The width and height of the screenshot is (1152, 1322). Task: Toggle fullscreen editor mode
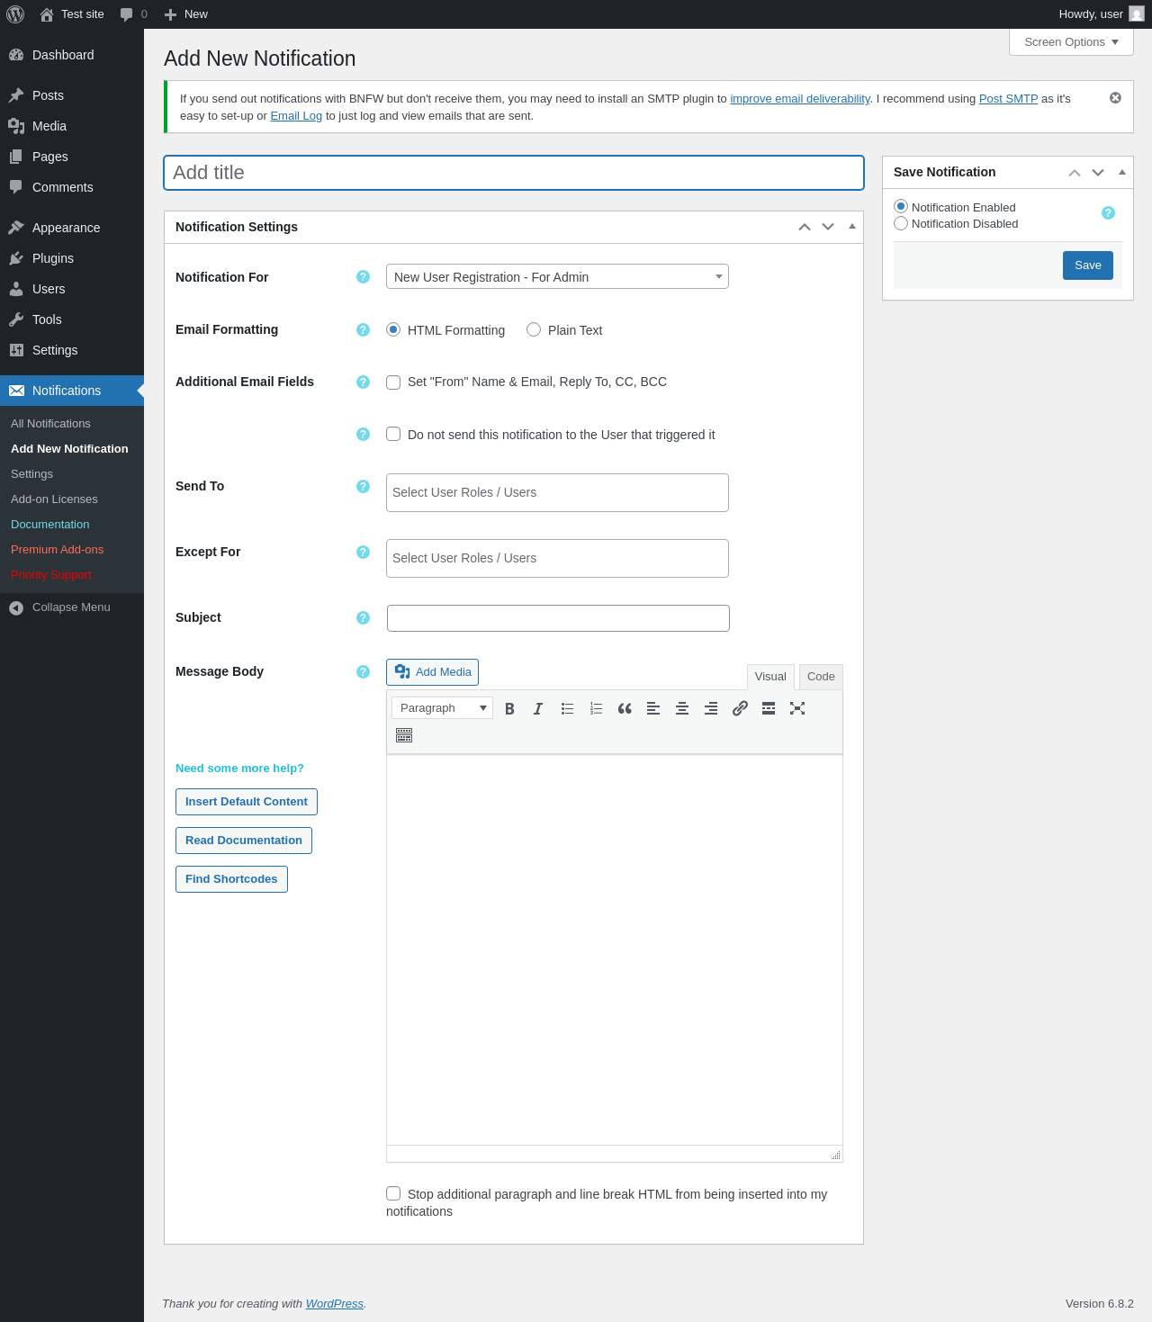click(x=797, y=708)
